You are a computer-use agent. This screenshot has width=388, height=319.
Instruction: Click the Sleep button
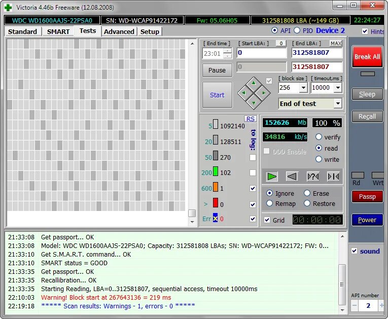[367, 94]
